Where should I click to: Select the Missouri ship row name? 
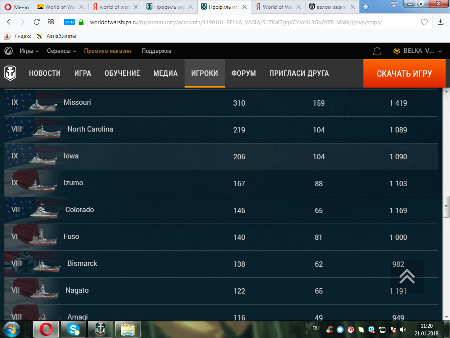point(77,102)
